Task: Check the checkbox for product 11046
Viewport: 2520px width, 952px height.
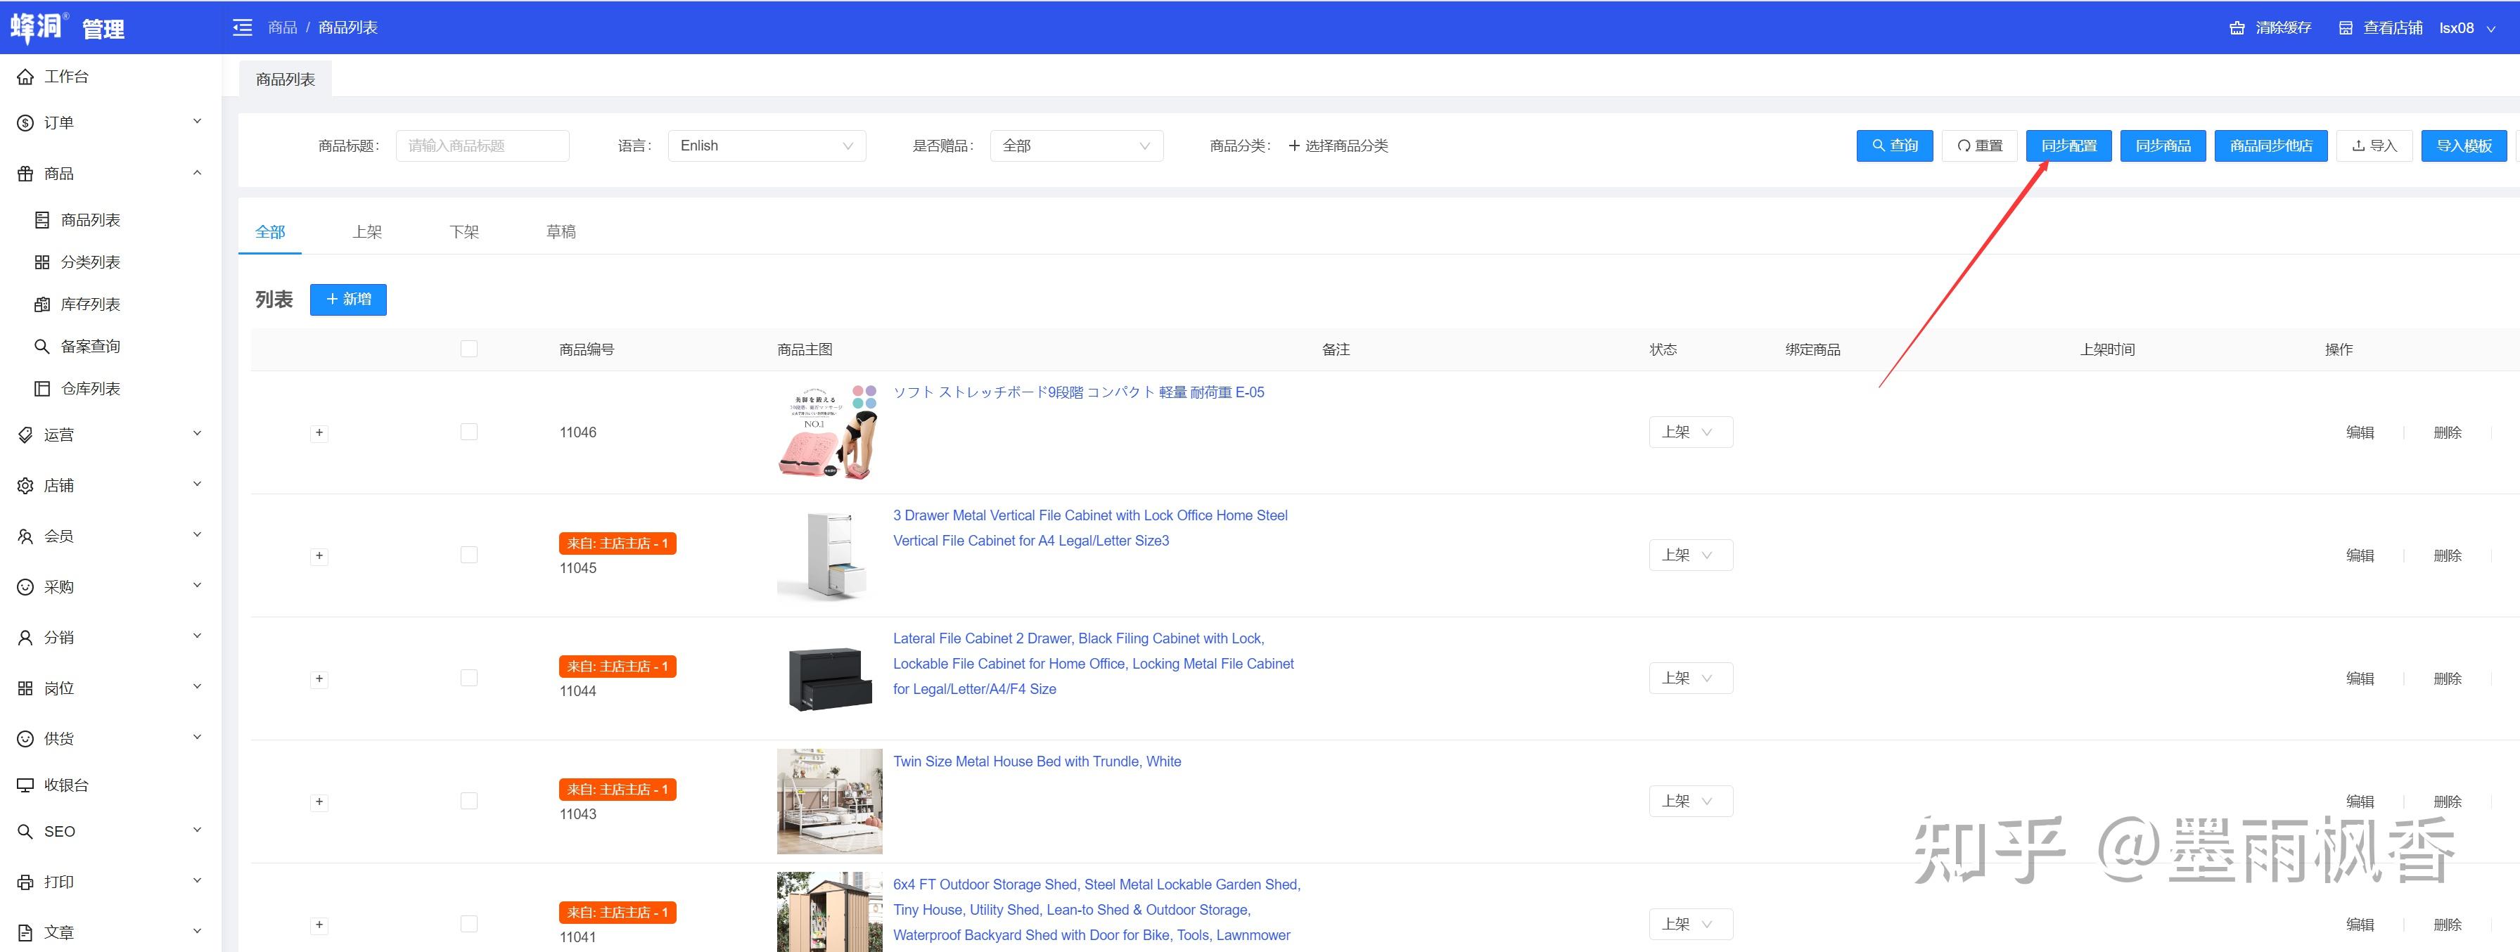Action: (x=470, y=432)
